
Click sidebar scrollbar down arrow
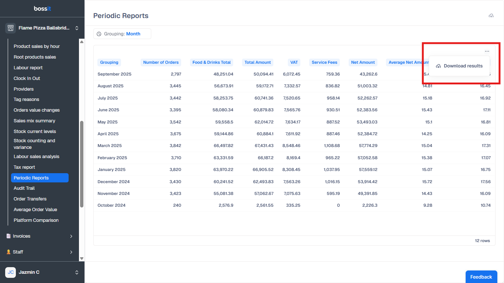tap(82, 259)
